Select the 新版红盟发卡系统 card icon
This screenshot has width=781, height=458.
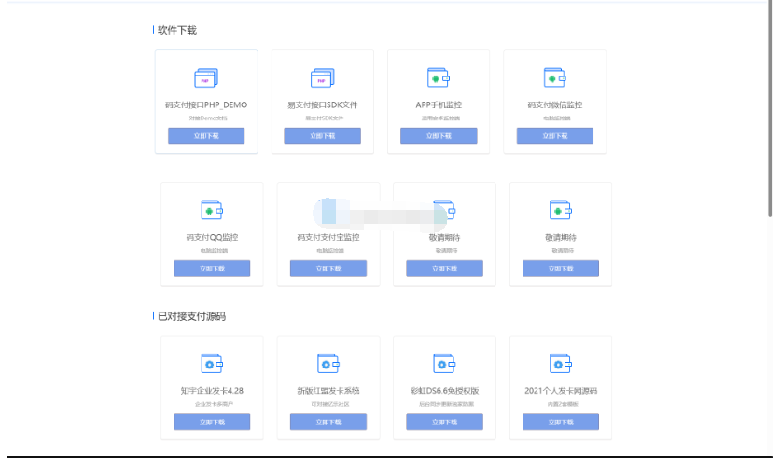[328, 363]
